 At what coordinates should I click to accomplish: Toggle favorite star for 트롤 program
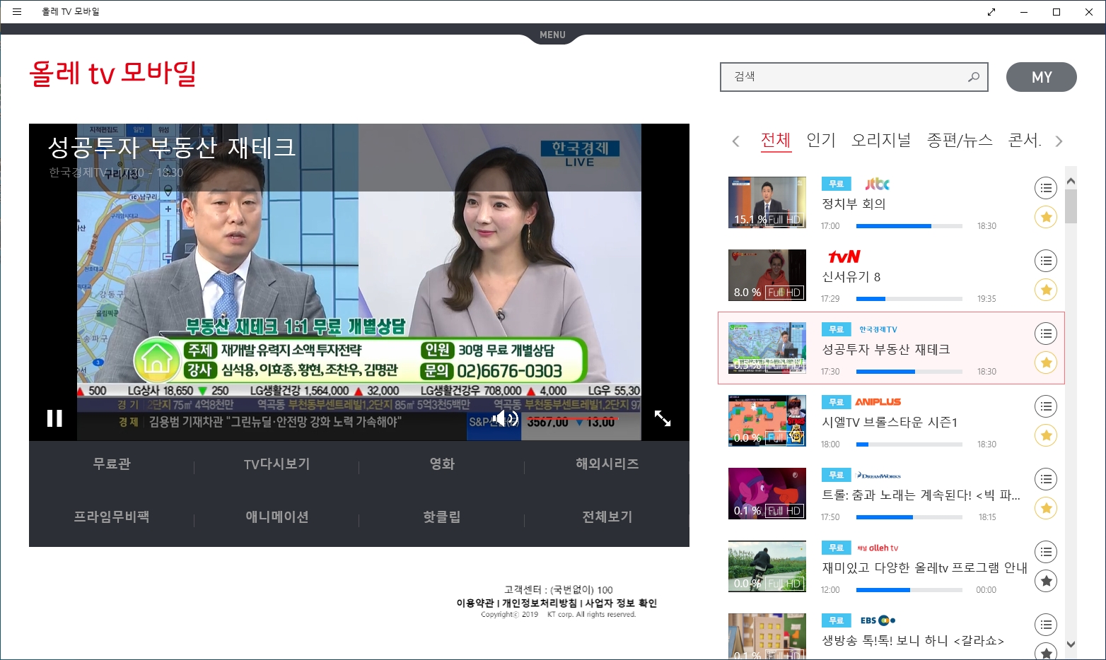[1046, 508]
